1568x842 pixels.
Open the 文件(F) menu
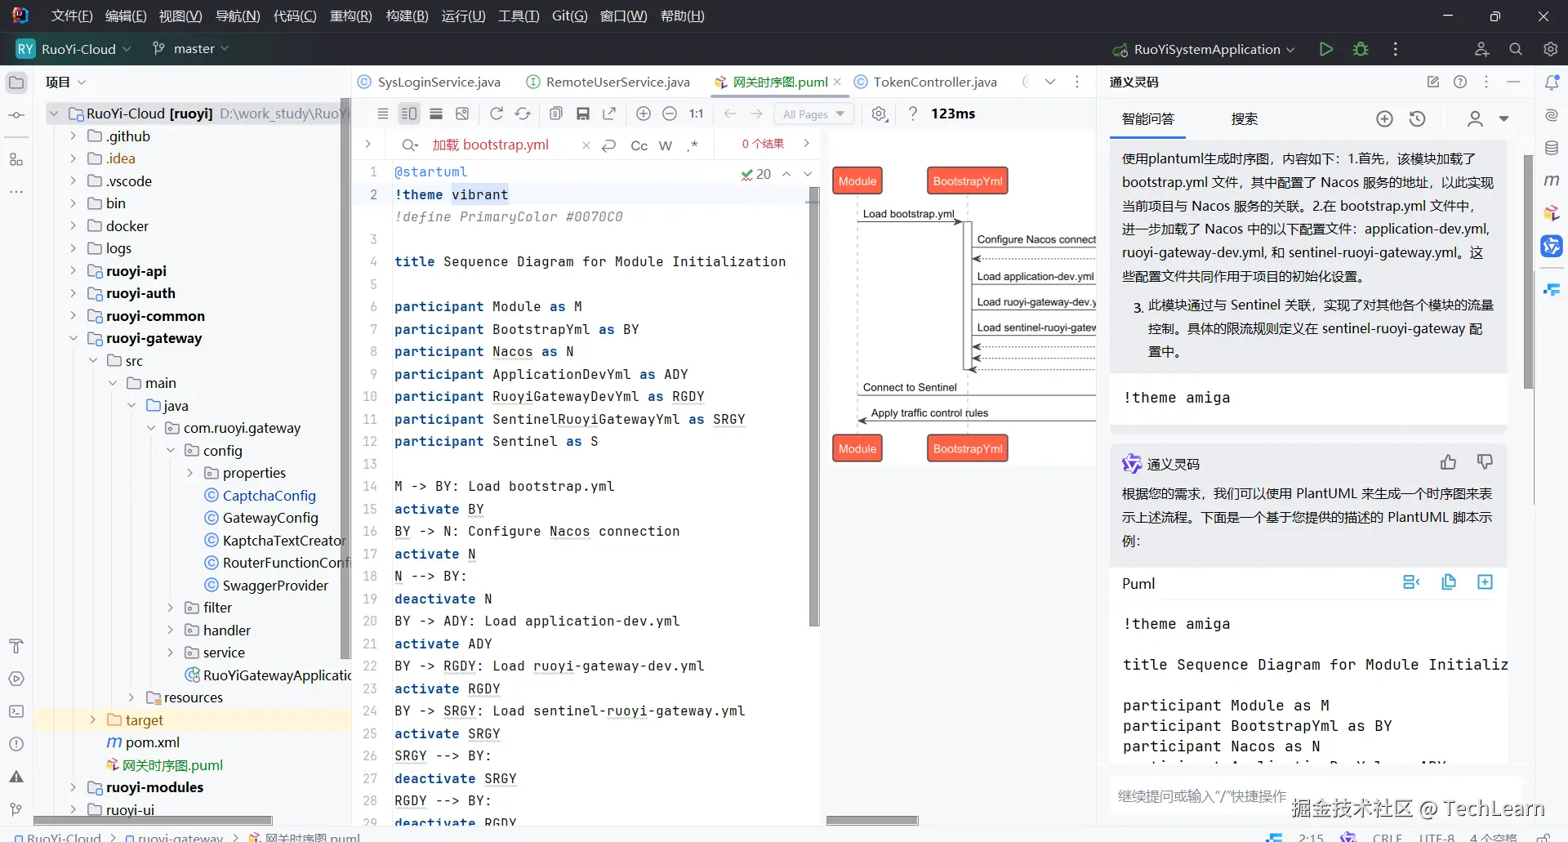(x=72, y=16)
